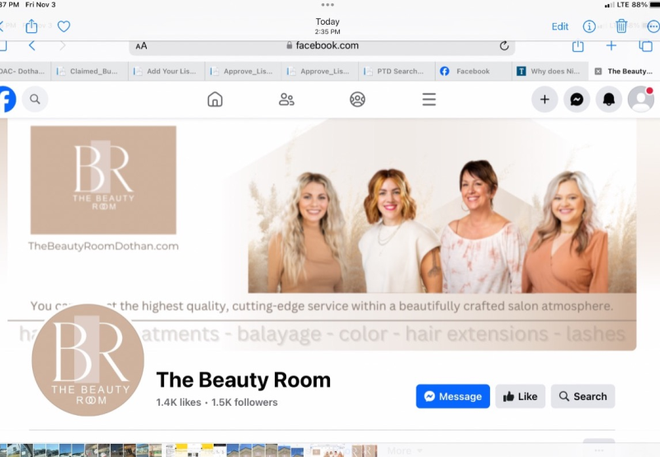Tap the Photos share icon
The width and height of the screenshot is (660, 457).
(x=31, y=26)
